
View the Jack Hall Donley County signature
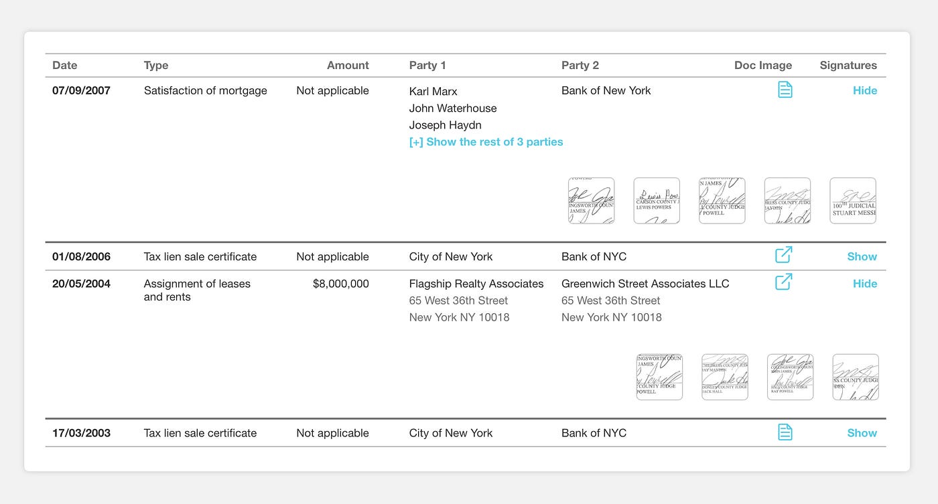coord(725,377)
